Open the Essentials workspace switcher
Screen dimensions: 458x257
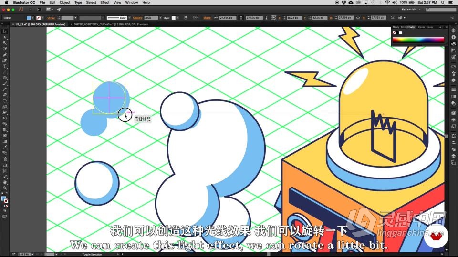pyautogui.click(x=411, y=10)
